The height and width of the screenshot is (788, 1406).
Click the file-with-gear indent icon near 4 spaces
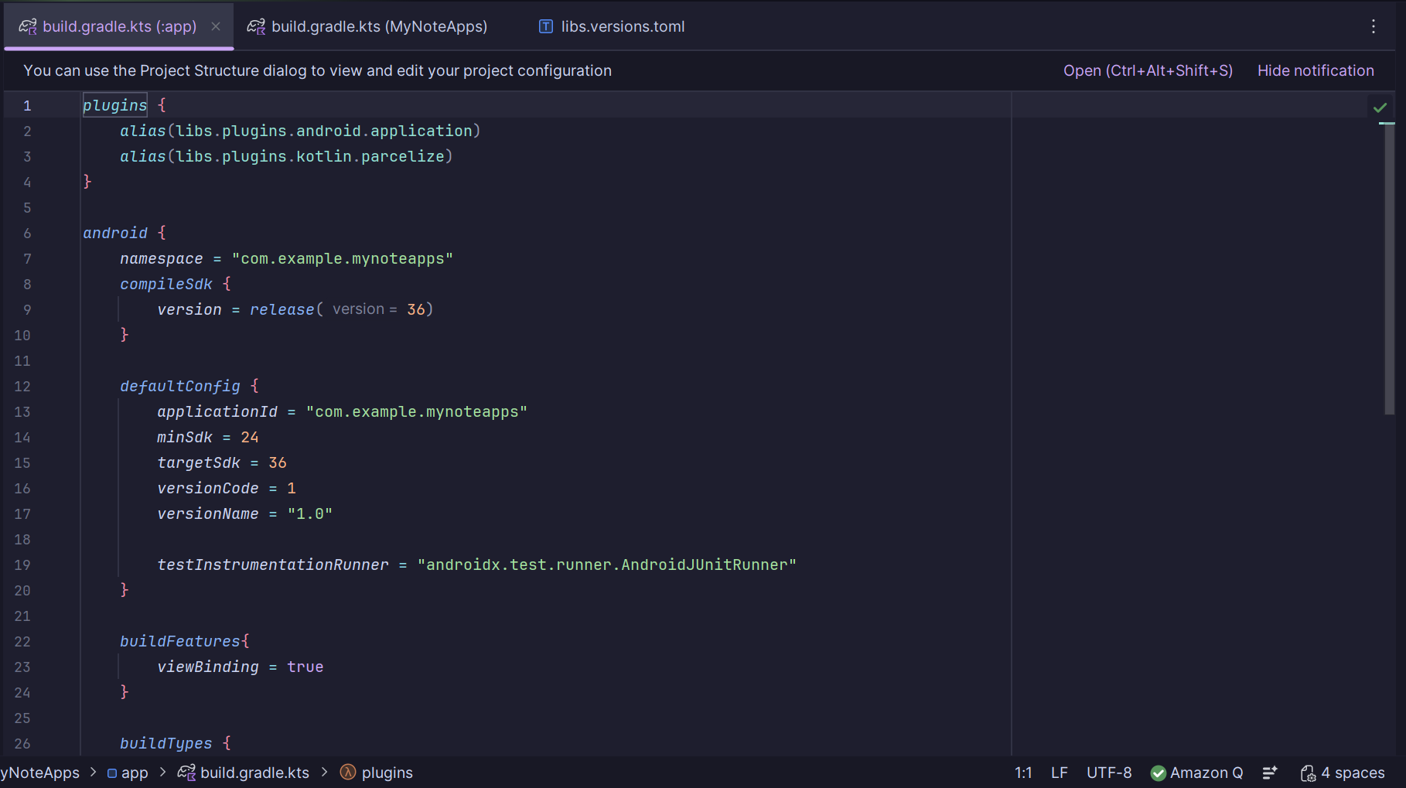coord(1309,773)
